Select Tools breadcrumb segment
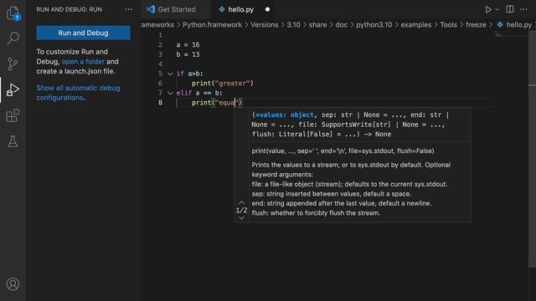The width and height of the screenshot is (536, 301). click(x=449, y=25)
